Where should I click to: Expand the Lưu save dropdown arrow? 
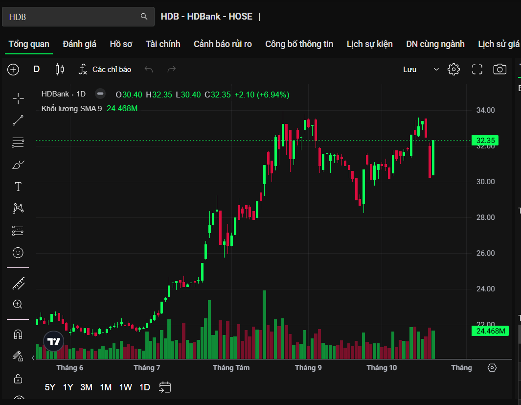436,70
